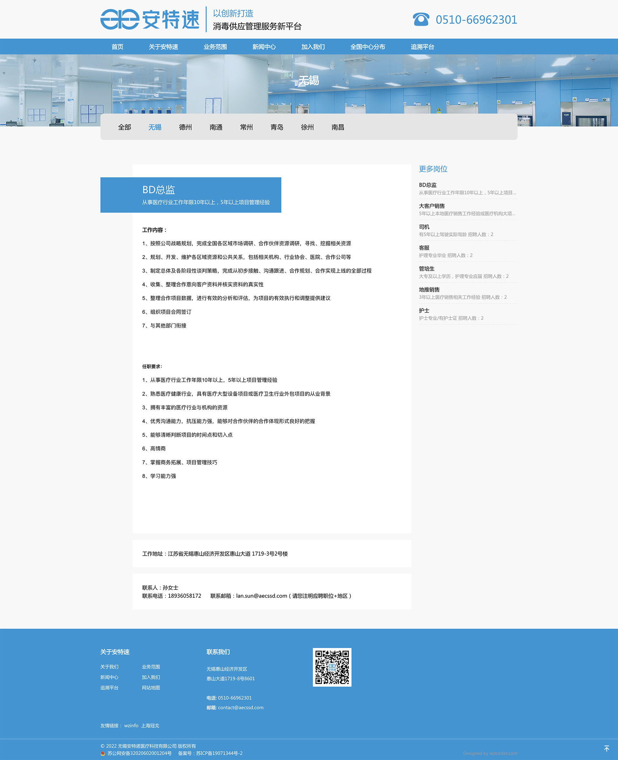Screen dimensions: 618x760
Task: Open the 司机 position in sidebar
Action: coord(424,227)
